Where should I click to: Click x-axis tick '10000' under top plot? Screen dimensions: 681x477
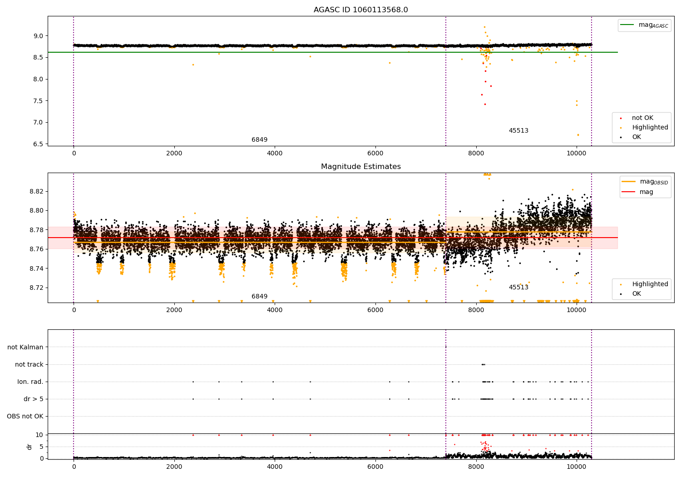click(x=577, y=154)
